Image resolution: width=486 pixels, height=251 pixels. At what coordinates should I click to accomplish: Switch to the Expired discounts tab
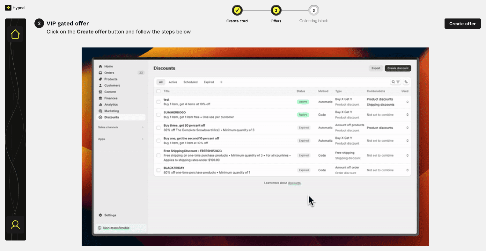[x=209, y=82]
